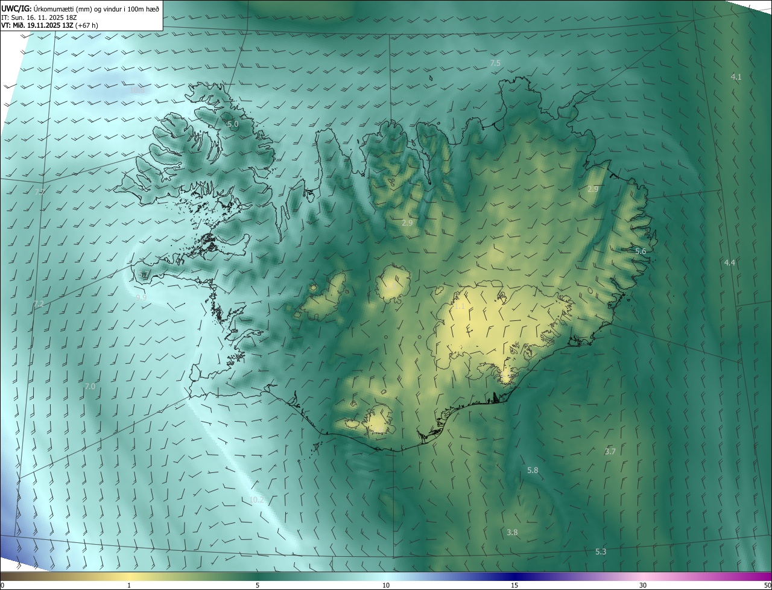Click the 30 tick on the color scale
The image size is (772, 590).
pyautogui.click(x=643, y=585)
